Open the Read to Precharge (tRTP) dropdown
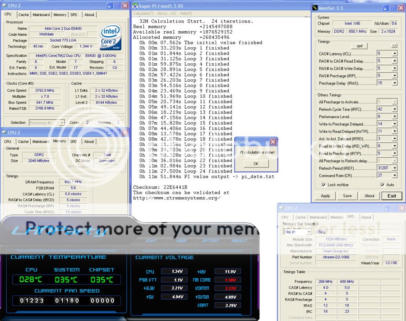The width and height of the screenshot is (406, 321). tap(394, 154)
